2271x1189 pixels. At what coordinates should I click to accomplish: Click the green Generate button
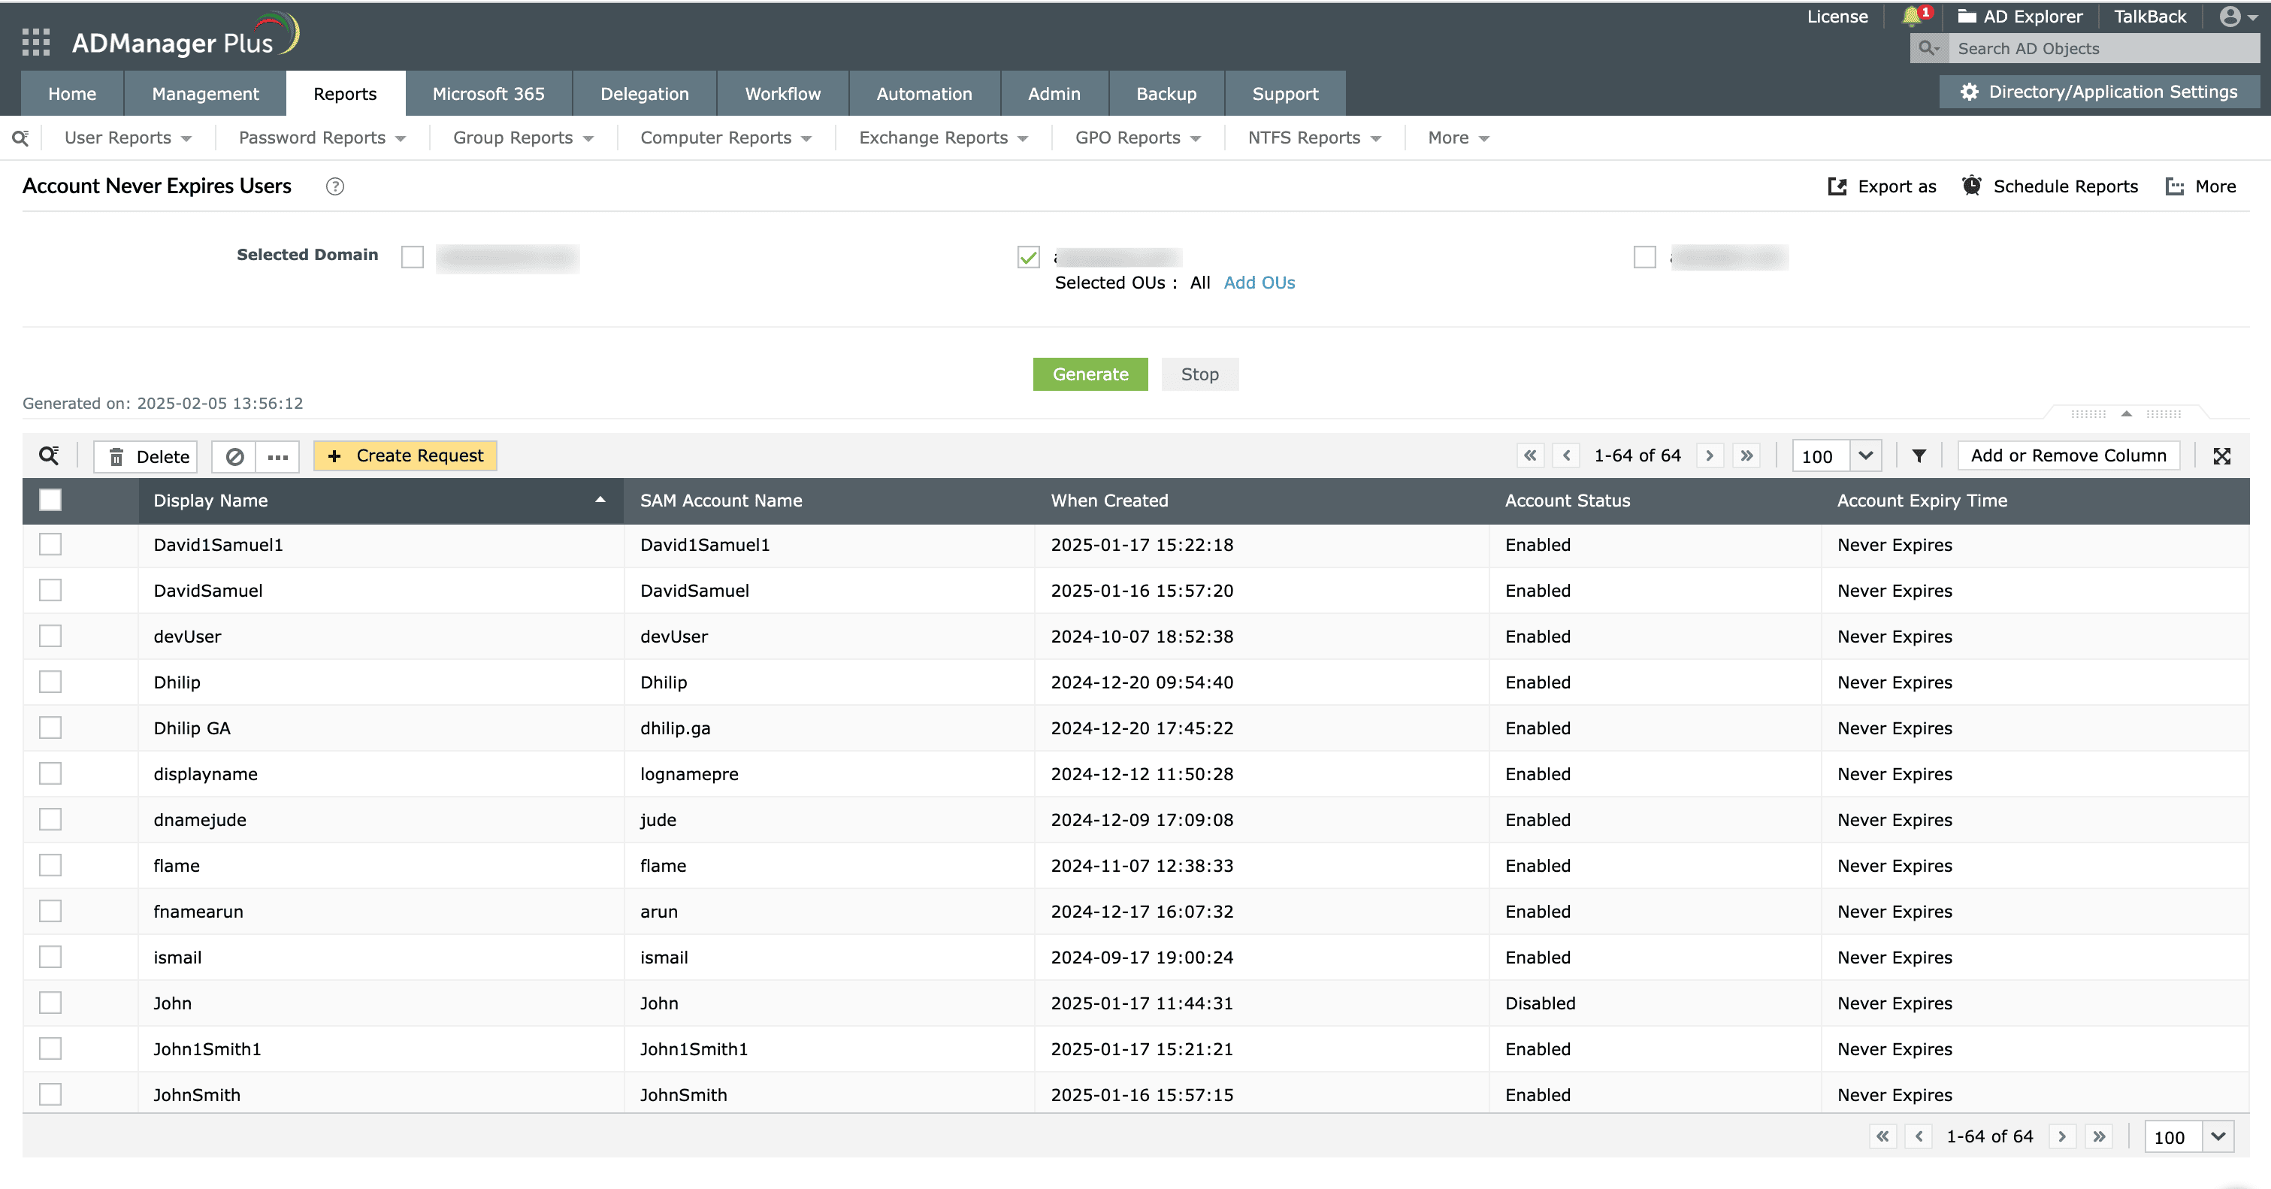(x=1090, y=374)
